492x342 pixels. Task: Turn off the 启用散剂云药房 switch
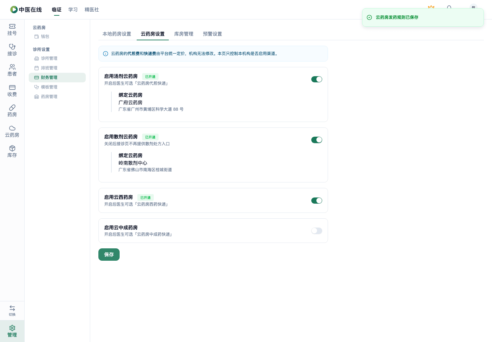pyautogui.click(x=317, y=140)
